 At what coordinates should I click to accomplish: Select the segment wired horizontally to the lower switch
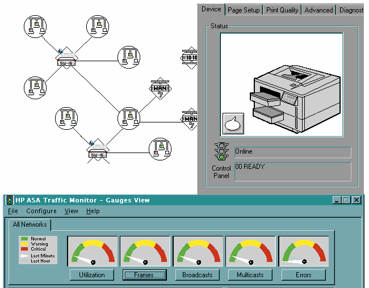click(x=160, y=149)
